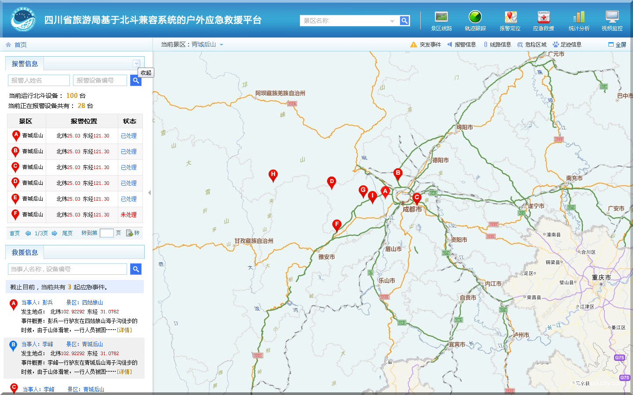Expand the 景区名称 dropdown arrow

[x=392, y=21]
